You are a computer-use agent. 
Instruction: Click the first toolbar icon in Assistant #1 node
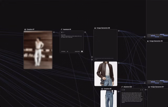[62, 33]
